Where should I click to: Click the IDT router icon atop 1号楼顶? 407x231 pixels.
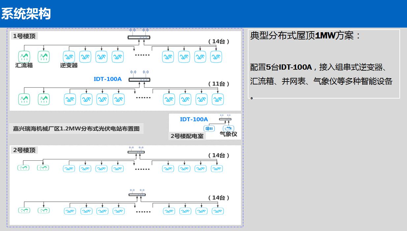tap(139, 37)
